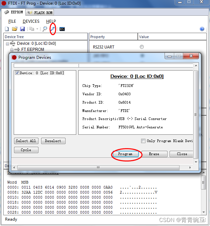The image size is (210, 226).
Task: Click dialog horizontal scrollbar right arrow
Action: pyautogui.click(x=190, y=167)
